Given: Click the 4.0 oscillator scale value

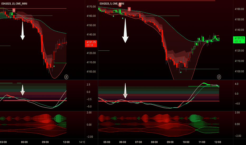Looking at the screenshot, I should 236,84.
